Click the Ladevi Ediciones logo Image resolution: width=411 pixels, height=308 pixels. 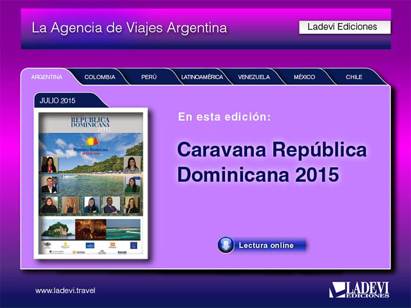359,290
